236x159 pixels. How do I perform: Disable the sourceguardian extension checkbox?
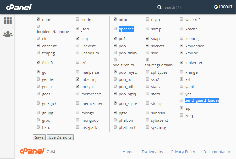pyautogui.click(x=147, y=60)
